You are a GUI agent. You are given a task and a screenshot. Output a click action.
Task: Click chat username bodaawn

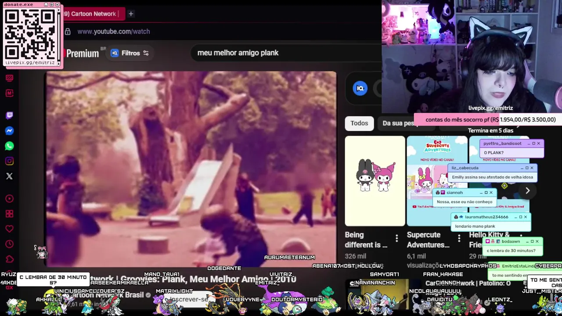(x=511, y=241)
